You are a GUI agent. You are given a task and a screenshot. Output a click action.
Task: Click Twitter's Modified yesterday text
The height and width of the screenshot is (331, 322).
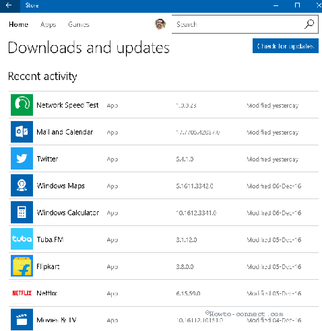click(x=273, y=159)
